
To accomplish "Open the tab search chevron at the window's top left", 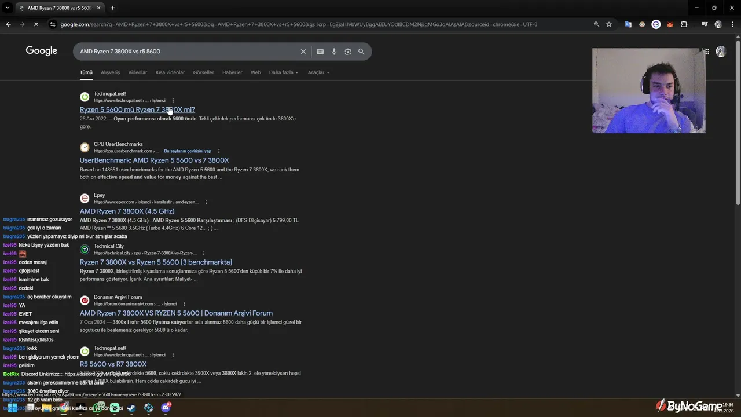I will point(8,8).
